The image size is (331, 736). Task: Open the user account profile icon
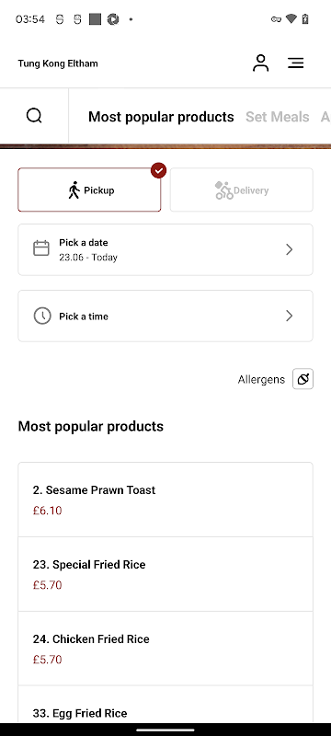261,63
